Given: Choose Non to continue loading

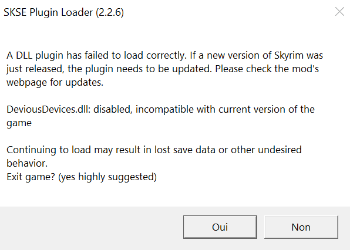Looking at the screenshot, I should pyautogui.click(x=301, y=227).
